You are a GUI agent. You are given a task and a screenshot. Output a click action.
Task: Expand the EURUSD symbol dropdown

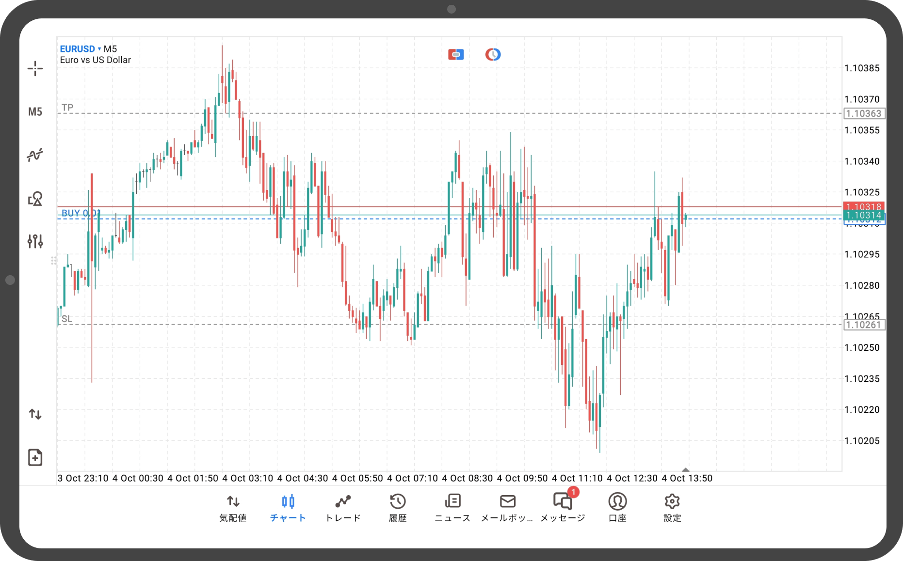click(x=81, y=49)
